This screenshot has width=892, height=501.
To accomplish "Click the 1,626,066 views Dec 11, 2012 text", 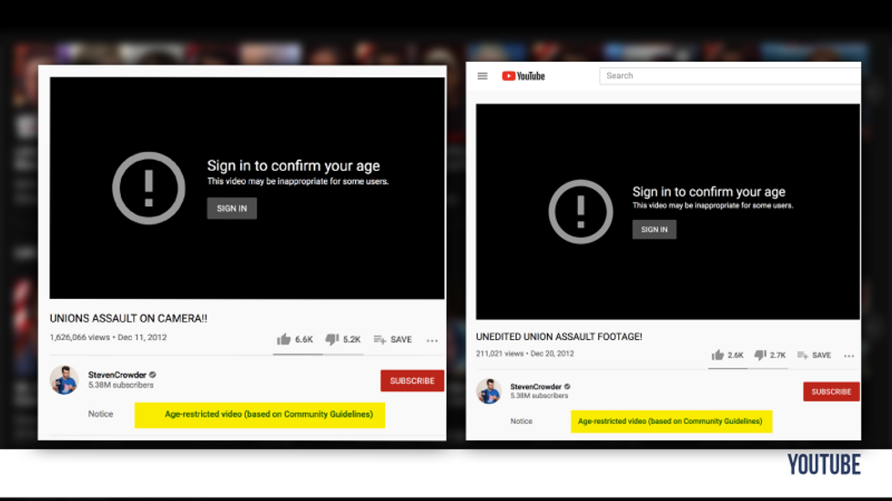I will (108, 337).
